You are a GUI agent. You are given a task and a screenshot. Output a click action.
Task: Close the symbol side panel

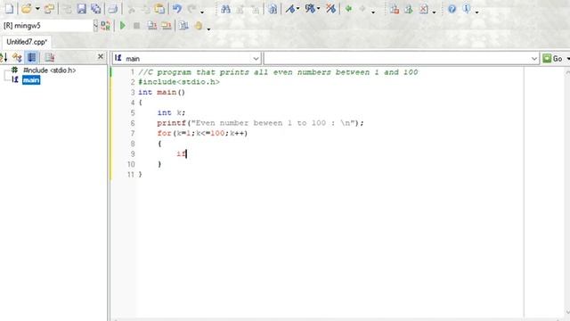101,57
